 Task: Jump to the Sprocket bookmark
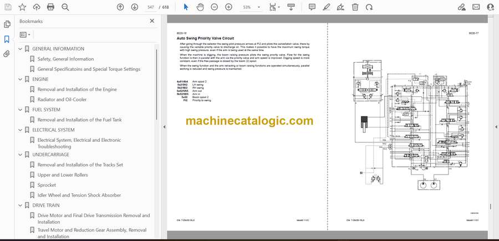[x=47, y=185]
